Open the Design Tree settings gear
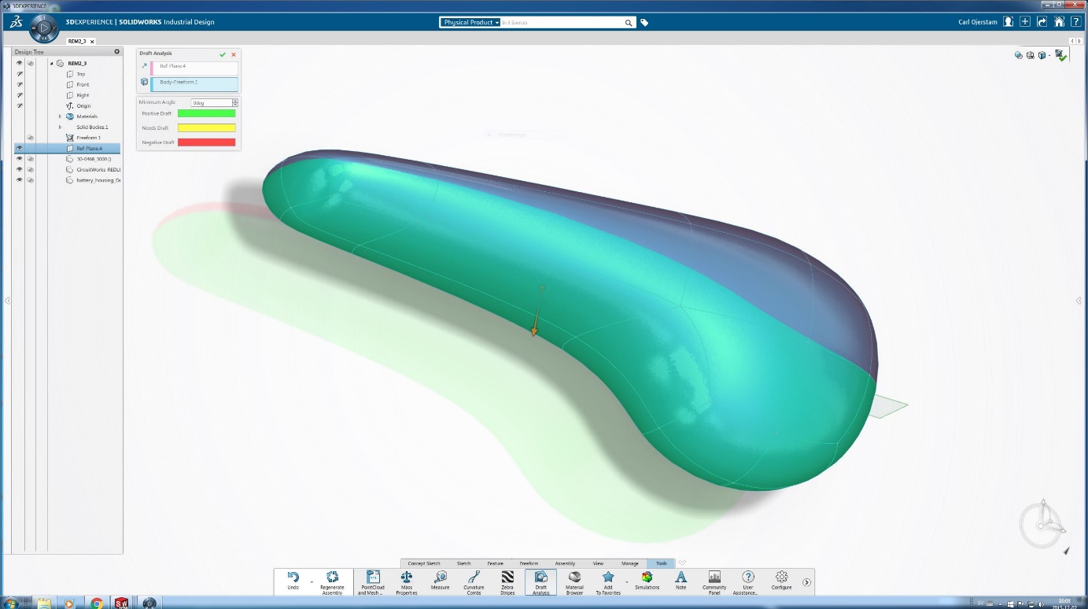This screenshot has width=1088, height=609. 116,51
